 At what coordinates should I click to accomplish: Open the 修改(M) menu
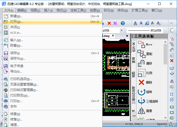122,10
